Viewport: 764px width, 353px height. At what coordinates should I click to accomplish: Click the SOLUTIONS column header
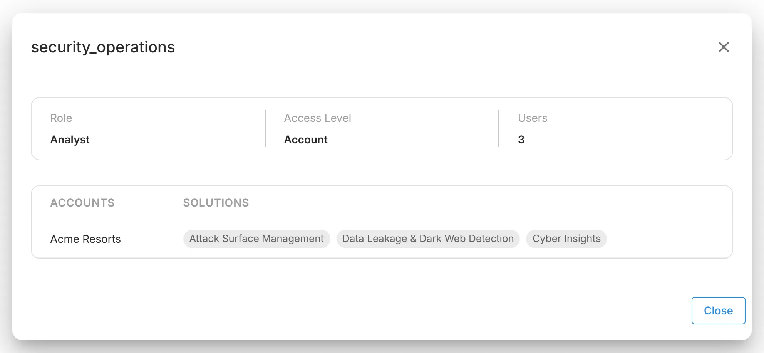click(x=216, y=203)
